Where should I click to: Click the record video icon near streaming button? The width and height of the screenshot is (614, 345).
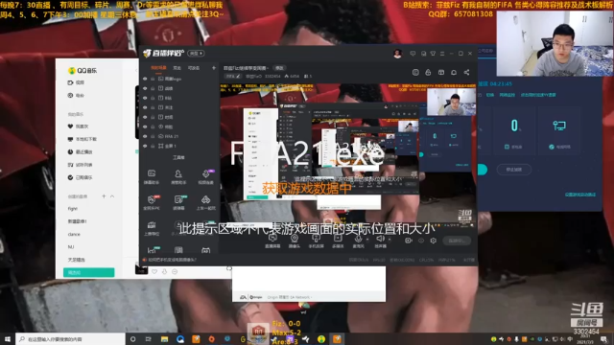click(x=409, y=241)
